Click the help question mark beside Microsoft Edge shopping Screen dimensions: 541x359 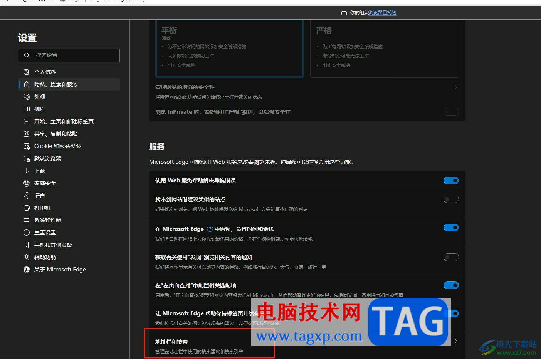pos(210,229)
